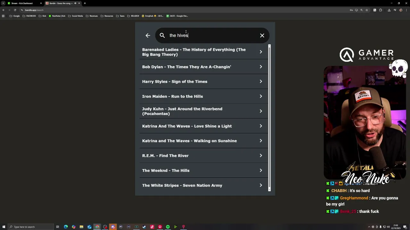
Task: Click chevron on Walking on Sunshine row
Action: pyautogui.click(x=261, y=141)
